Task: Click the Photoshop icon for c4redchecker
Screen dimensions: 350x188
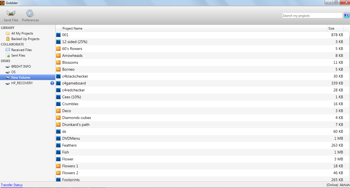Action: point(58,90)
